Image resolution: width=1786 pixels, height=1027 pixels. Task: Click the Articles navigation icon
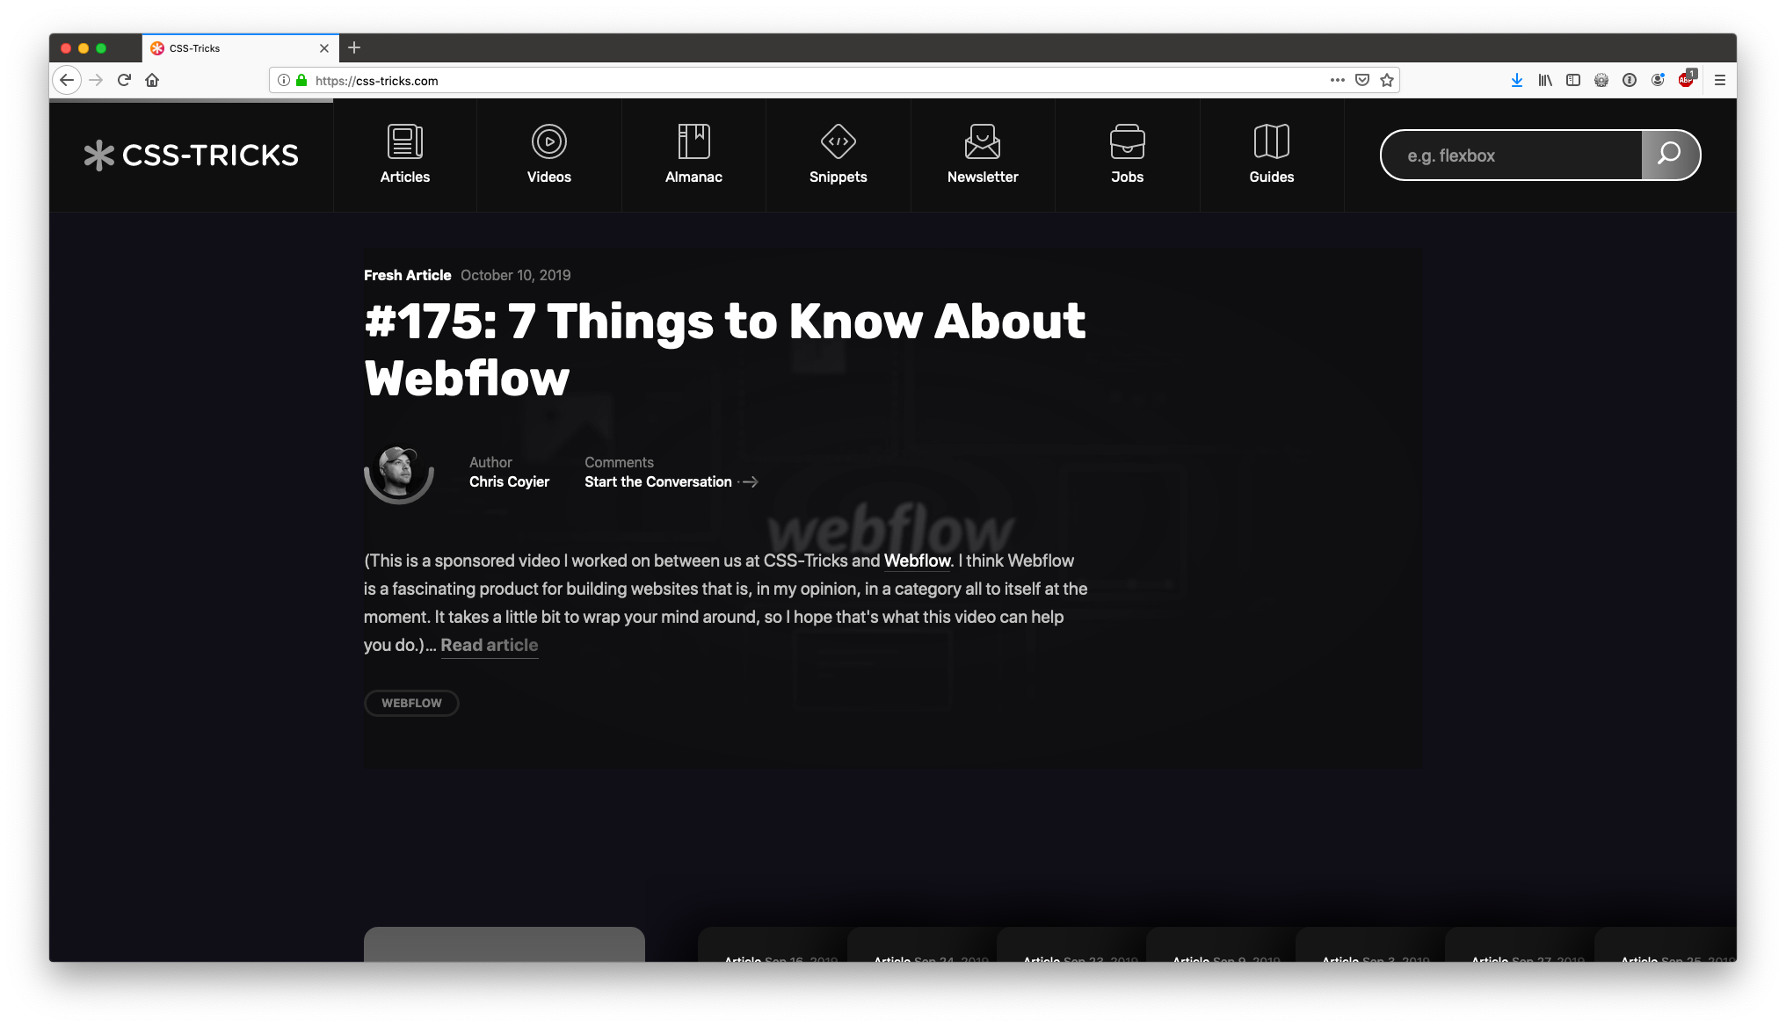[x=405, y=140]
